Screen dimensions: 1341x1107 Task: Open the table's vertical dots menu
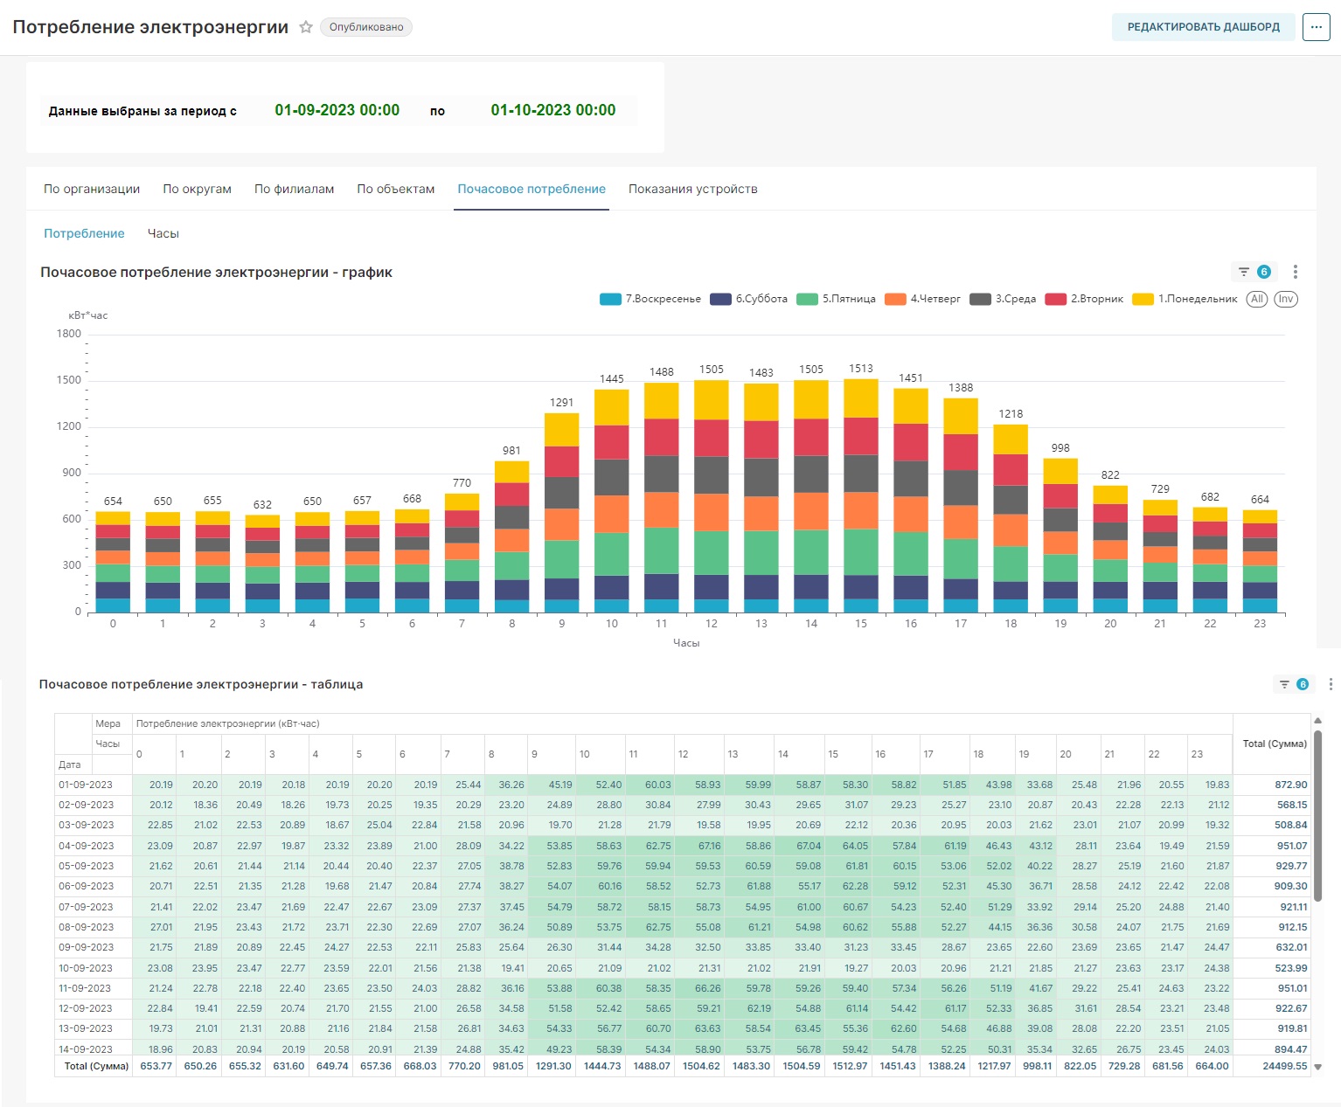(x=1331, y=684)
